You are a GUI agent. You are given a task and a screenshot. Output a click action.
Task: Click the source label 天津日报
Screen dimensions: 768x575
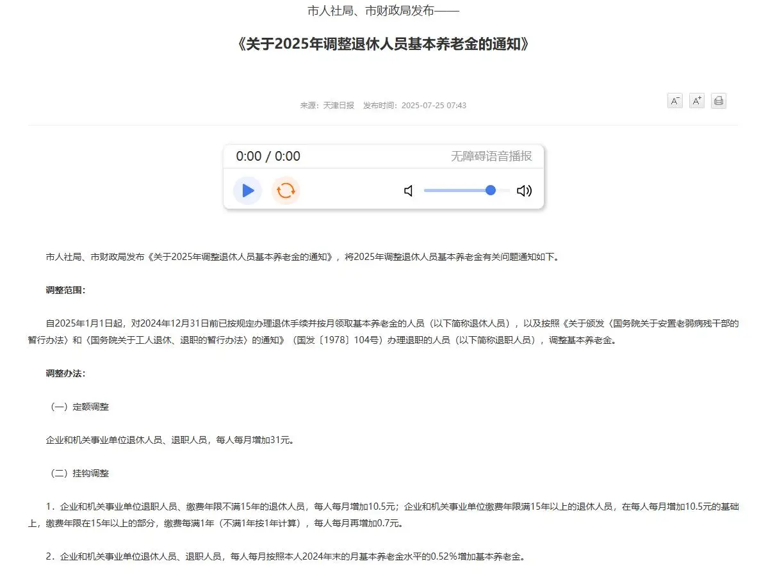tap(338, 105)
